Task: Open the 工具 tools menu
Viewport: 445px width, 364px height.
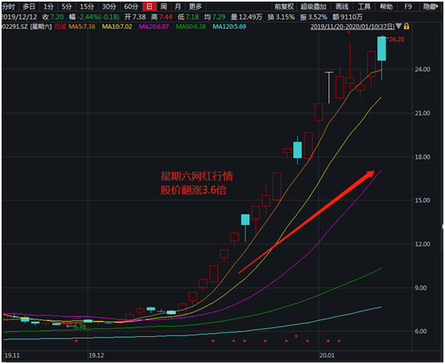Action: coord(364,6)
